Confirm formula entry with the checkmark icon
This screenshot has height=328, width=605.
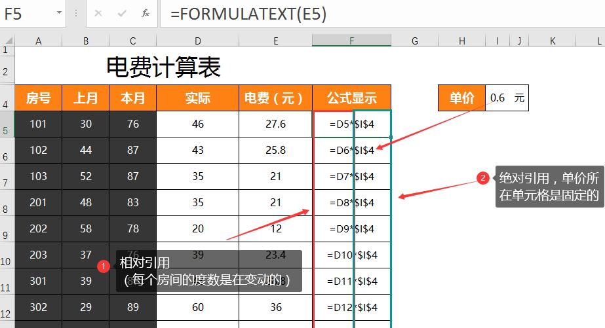coord(122,14)
